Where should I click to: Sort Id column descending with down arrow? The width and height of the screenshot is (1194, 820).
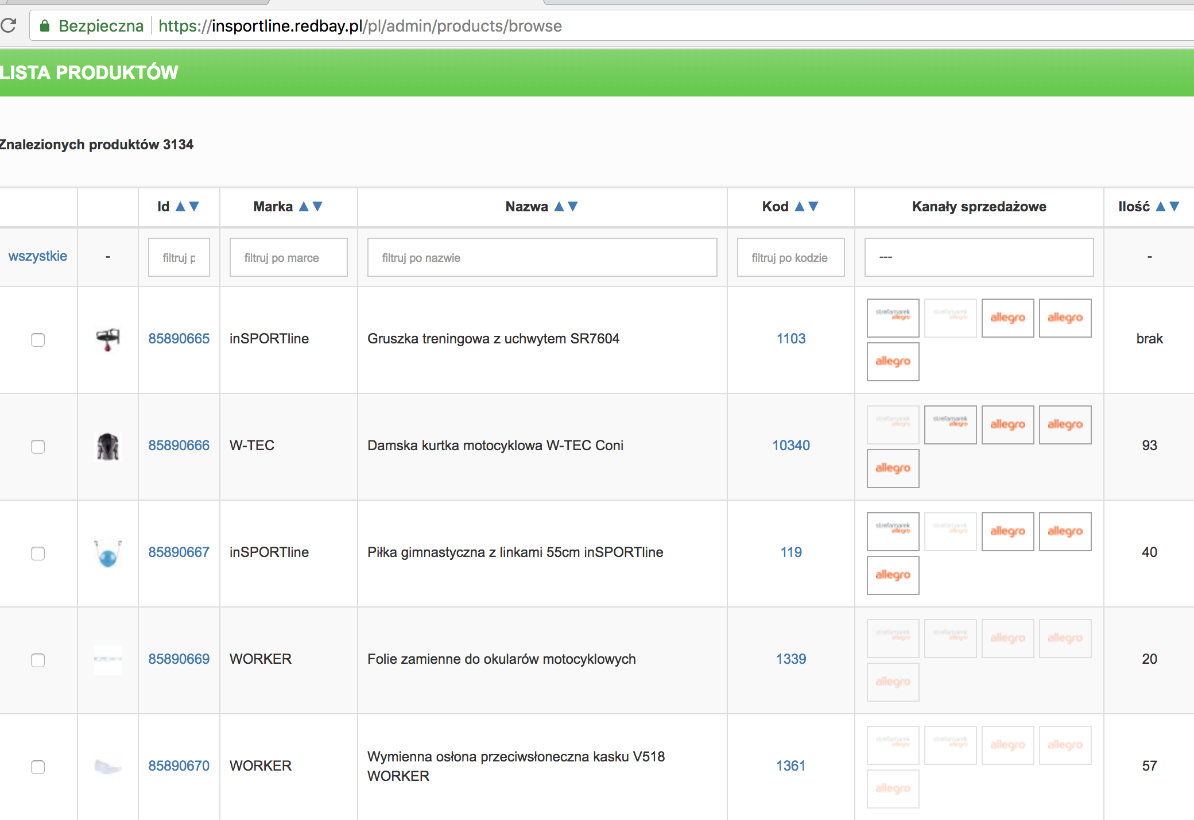[x=194, y=207]
